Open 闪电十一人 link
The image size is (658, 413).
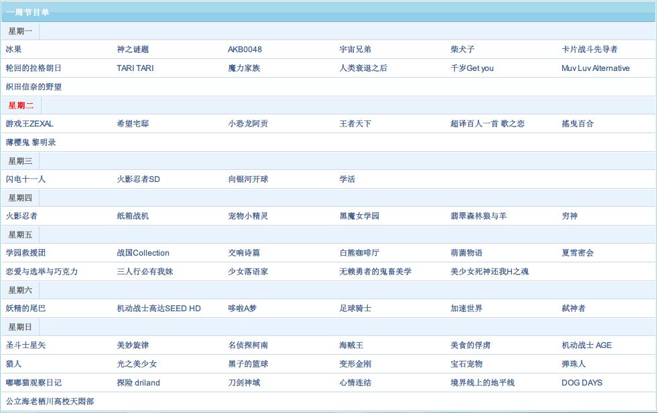(25, 179)
